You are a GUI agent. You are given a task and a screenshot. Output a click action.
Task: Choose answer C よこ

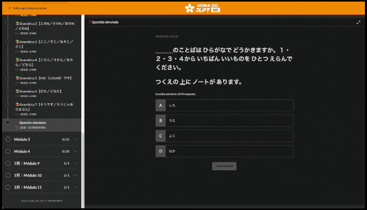click(224, 136)
